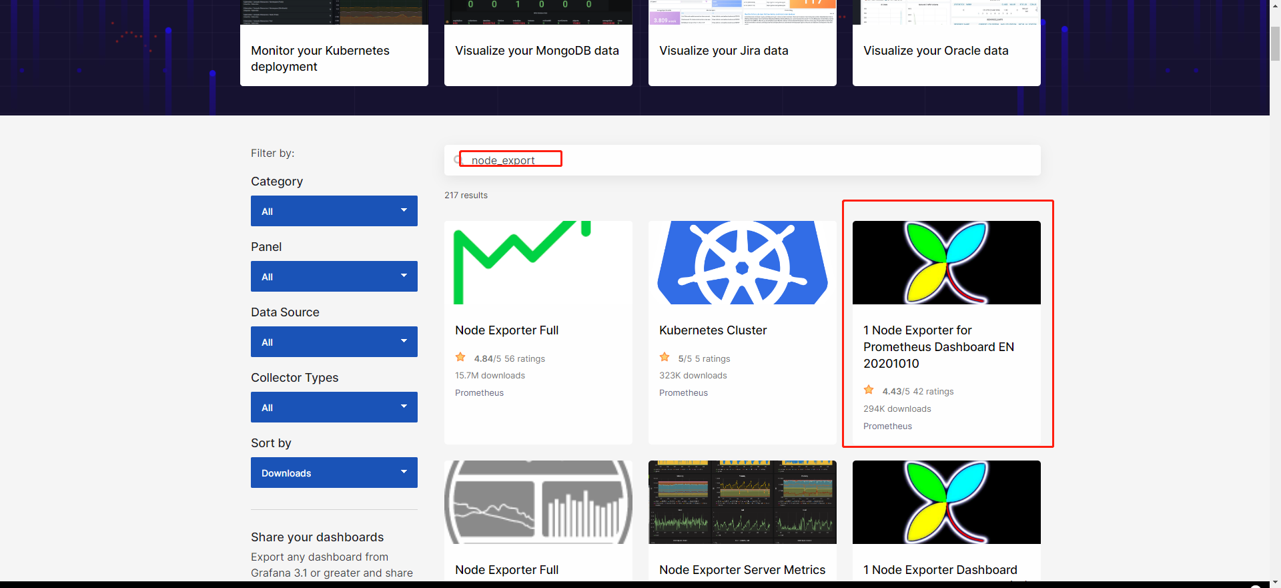Screen dimensions: 1281x588
Task: Expand the Data Source dropdown
Action: (x=334, y=342)
